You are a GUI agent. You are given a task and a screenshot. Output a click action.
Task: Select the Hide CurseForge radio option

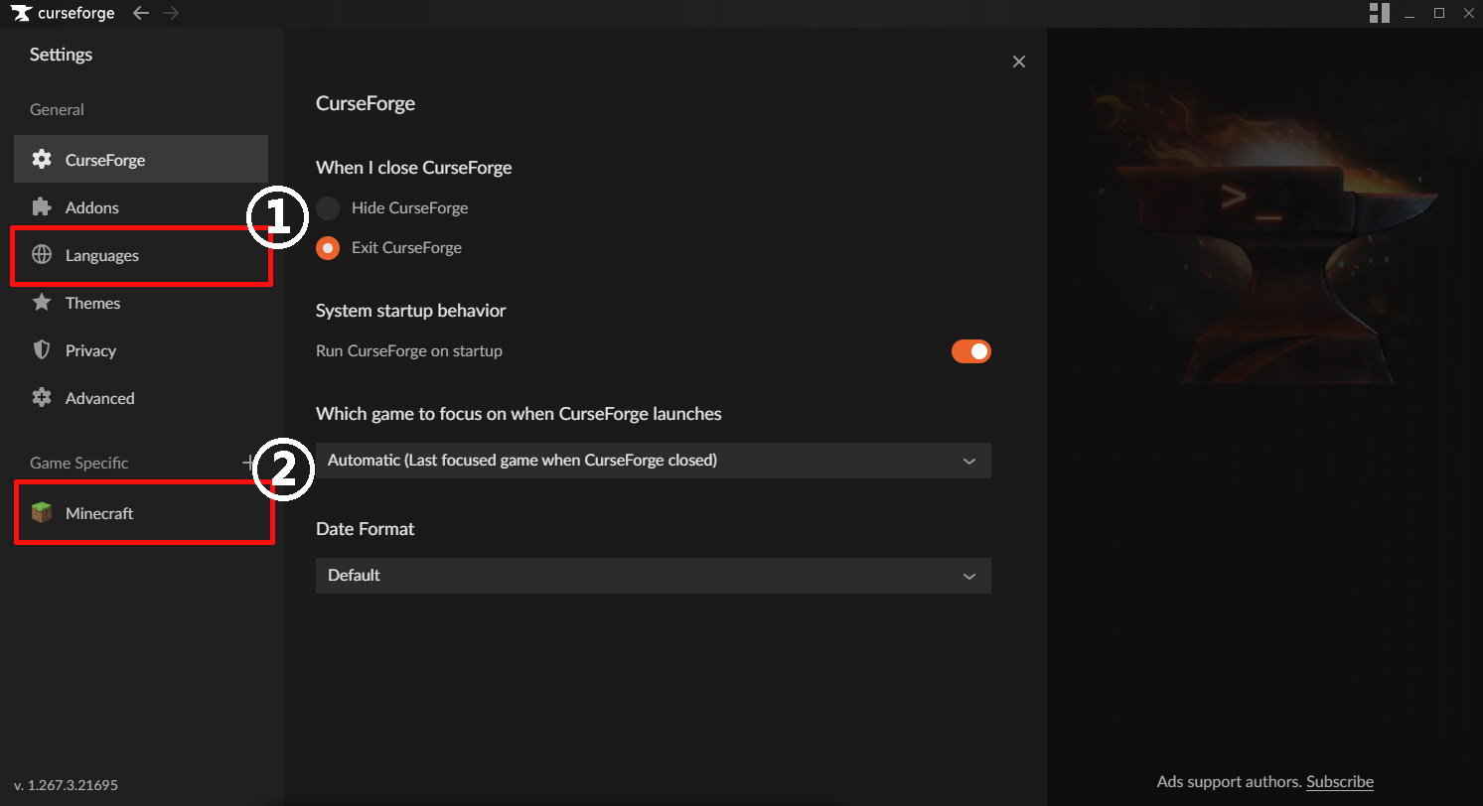click(328, 208)
